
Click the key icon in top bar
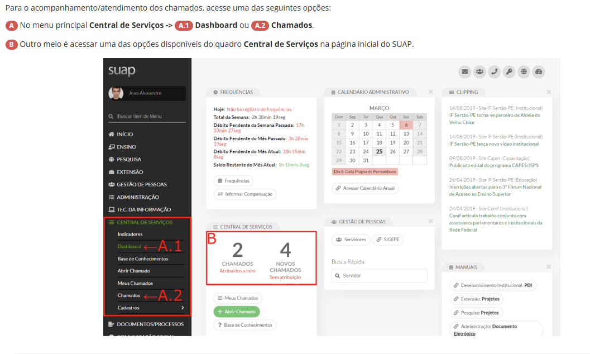509,71
